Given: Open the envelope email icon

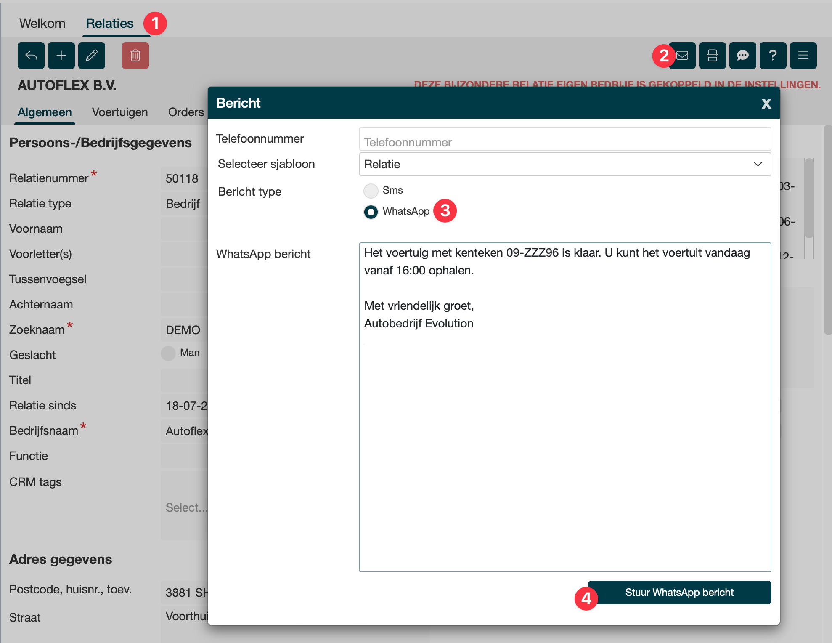Looking at the screenshot, I should (x=684, y=56).
